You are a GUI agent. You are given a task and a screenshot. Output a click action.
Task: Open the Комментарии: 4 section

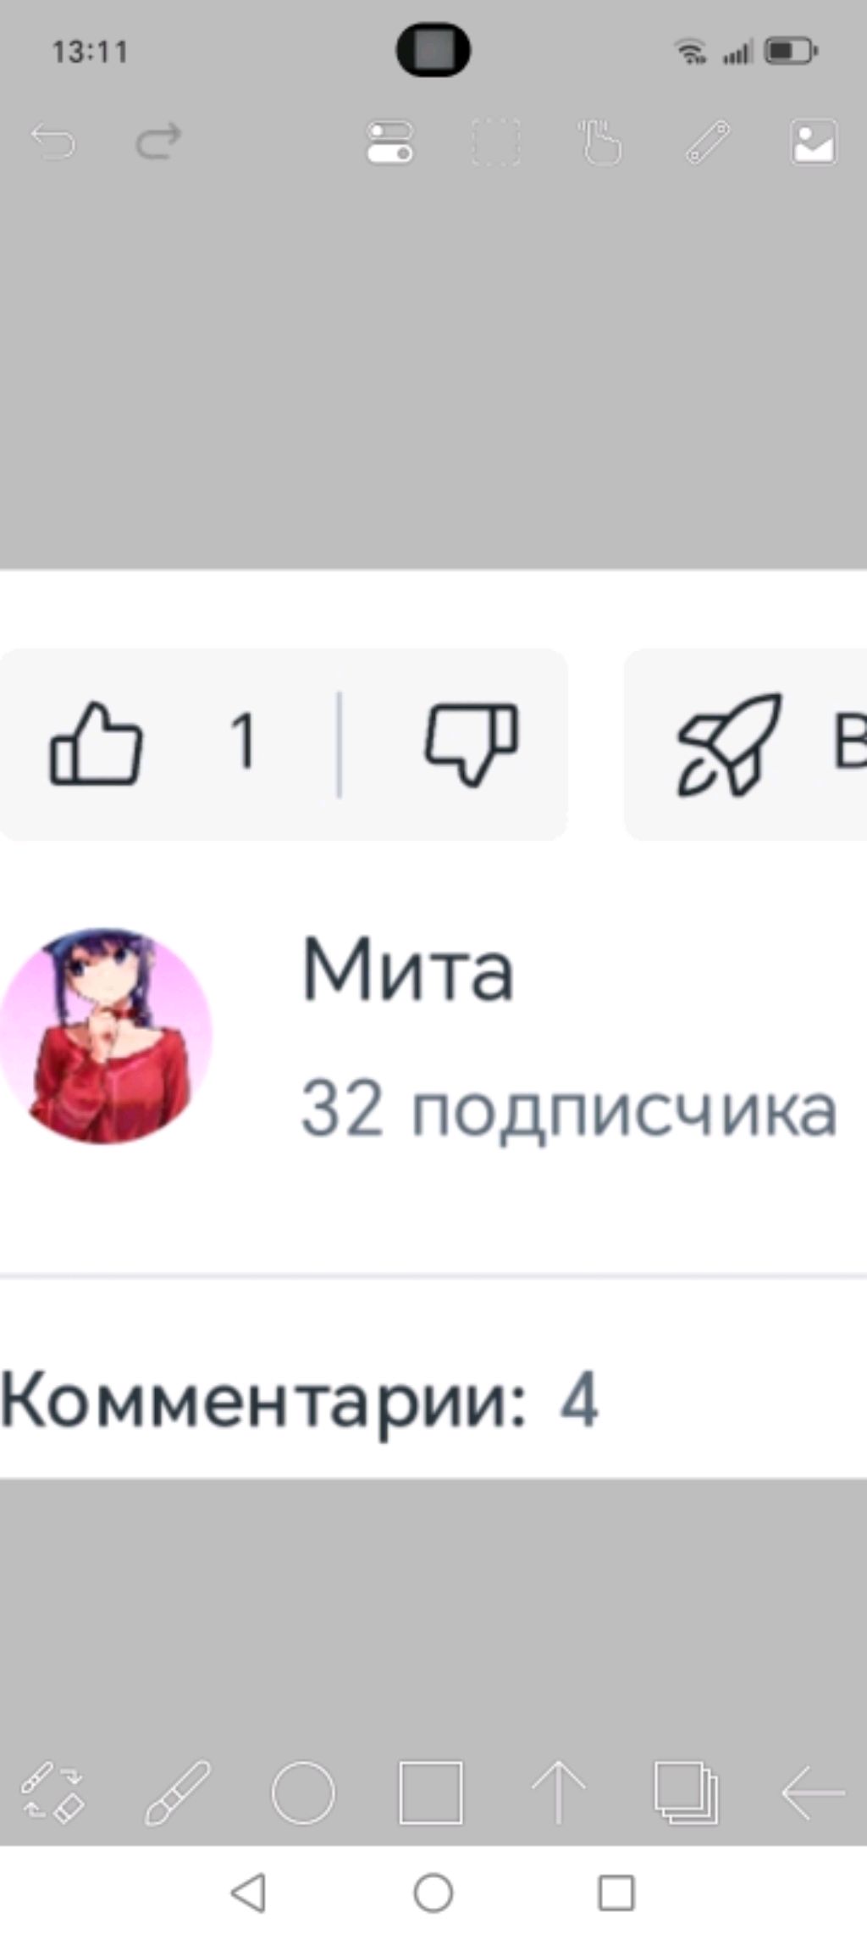(x=300, y=1402)
